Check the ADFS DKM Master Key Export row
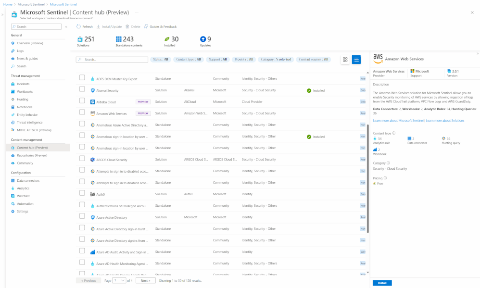 [82, 77]
